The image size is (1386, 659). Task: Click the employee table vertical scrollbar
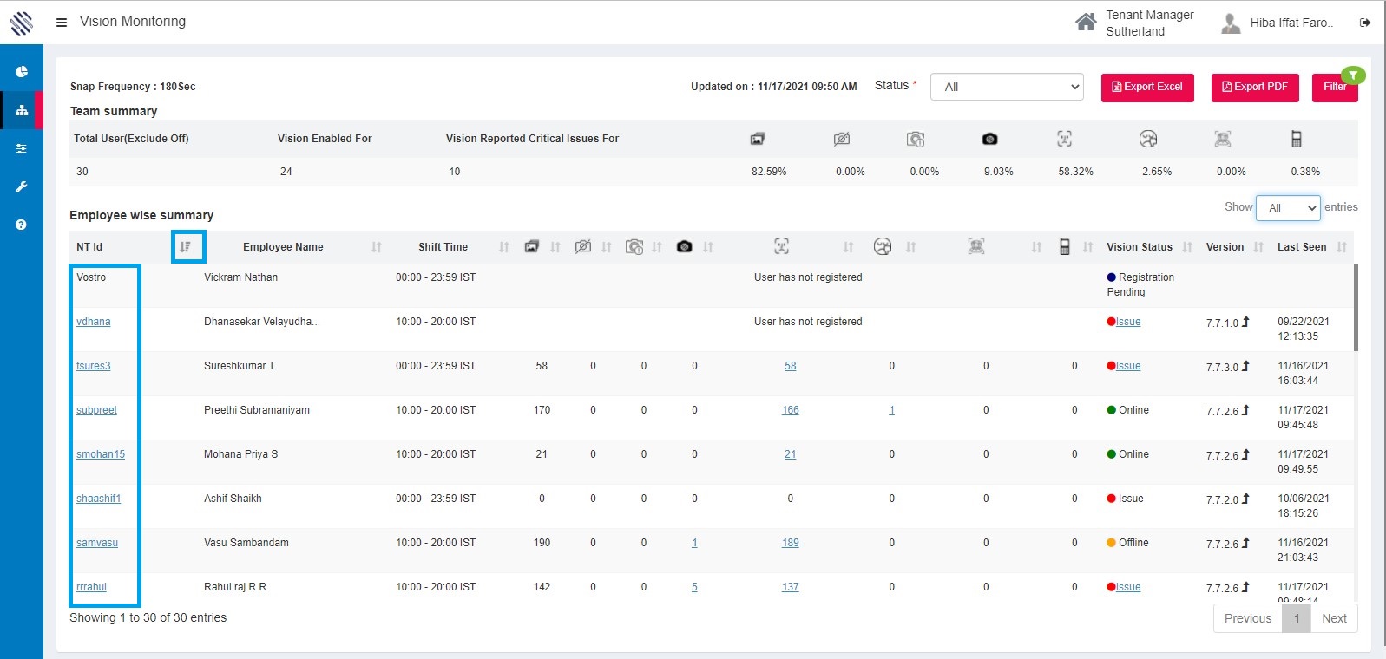click(1356, 308)
